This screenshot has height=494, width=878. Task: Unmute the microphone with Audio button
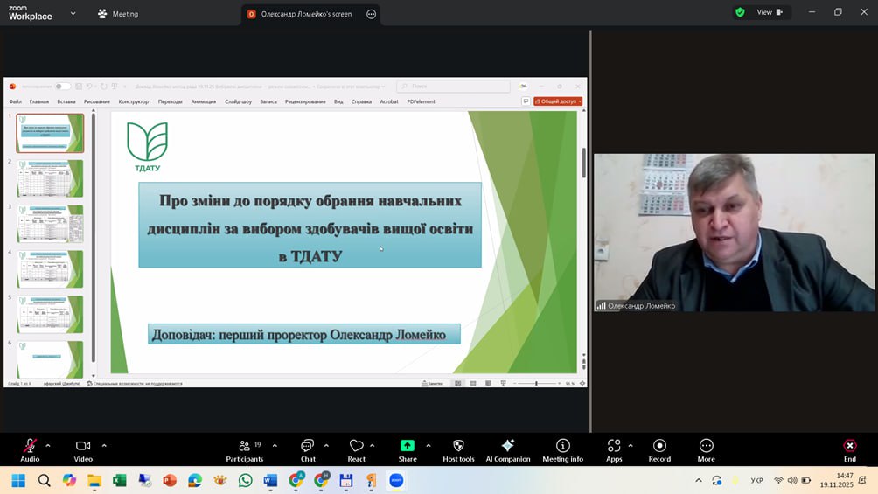(x=30, y=450)
